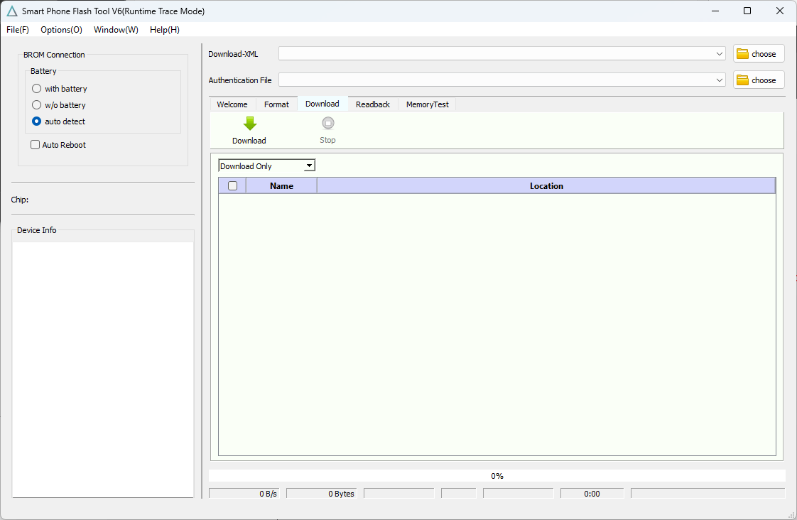The image size is (797, 520).
Task: Click the Stop icon in toolbar
Action: (327, 124)
